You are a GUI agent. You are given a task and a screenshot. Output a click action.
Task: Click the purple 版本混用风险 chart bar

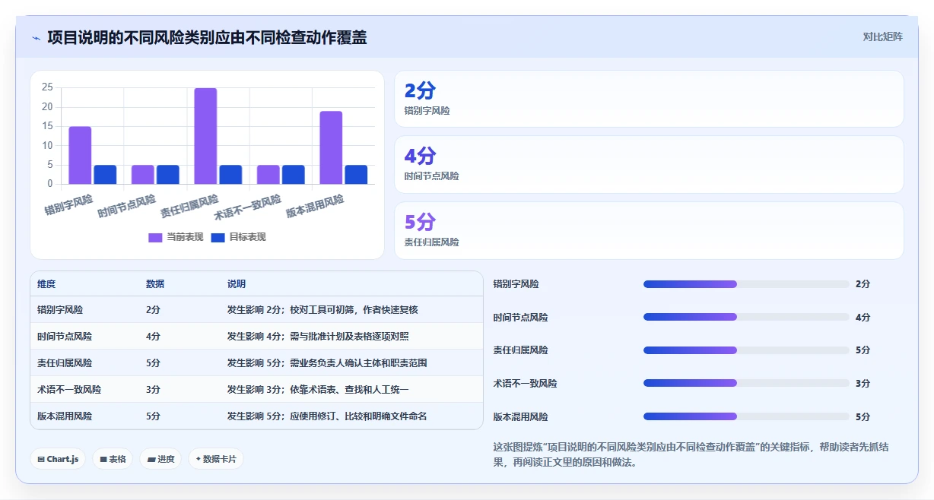coord(331,147)
